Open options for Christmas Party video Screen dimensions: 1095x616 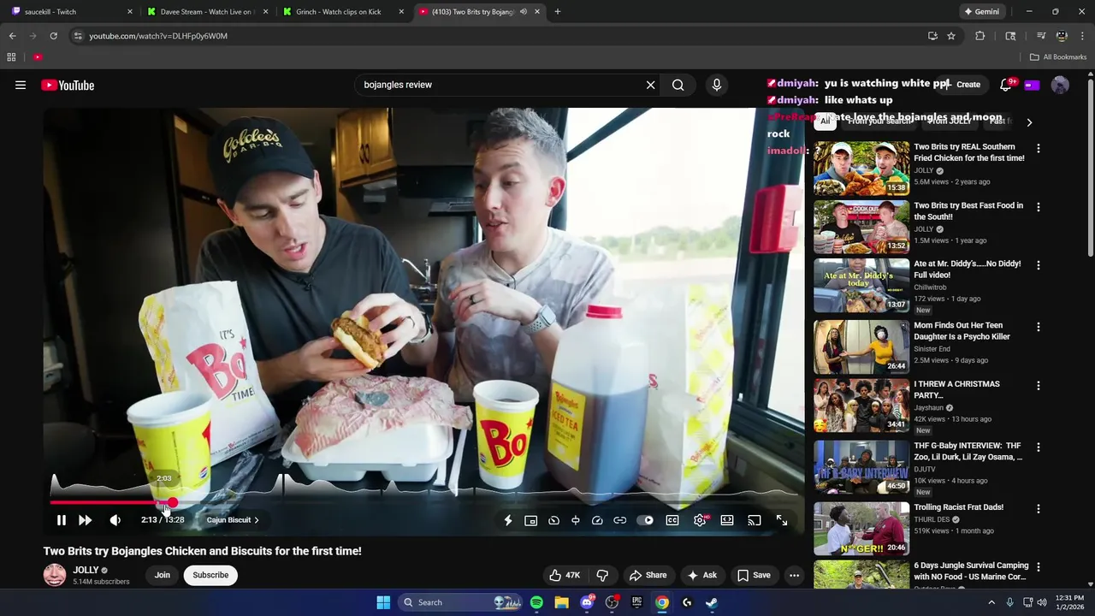(1039, 386)
